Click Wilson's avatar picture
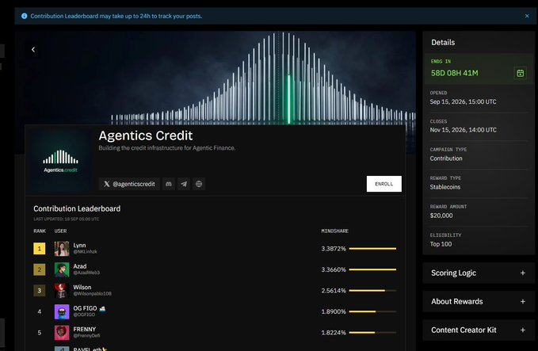This screenshot has height=351, width=538. coord(62,291)
